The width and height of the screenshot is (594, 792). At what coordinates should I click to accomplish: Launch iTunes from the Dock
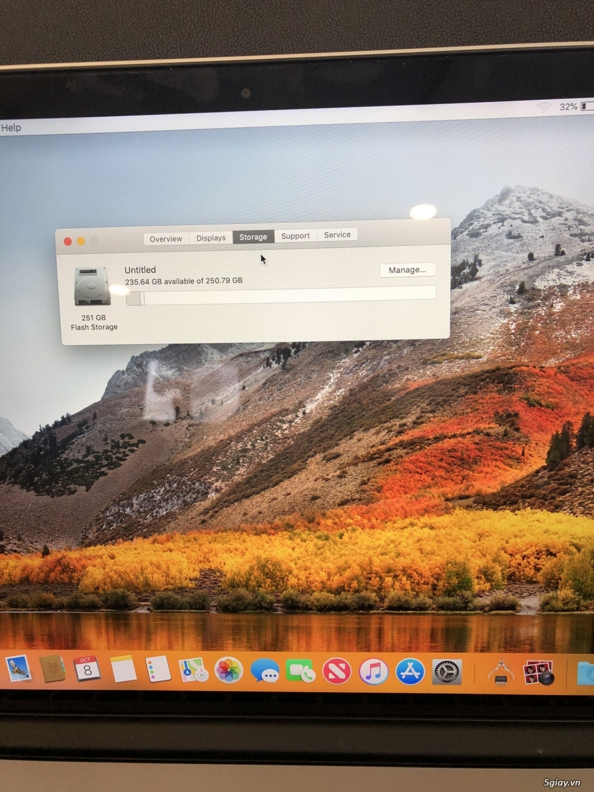pyautogui.click(x=373, y=672)
